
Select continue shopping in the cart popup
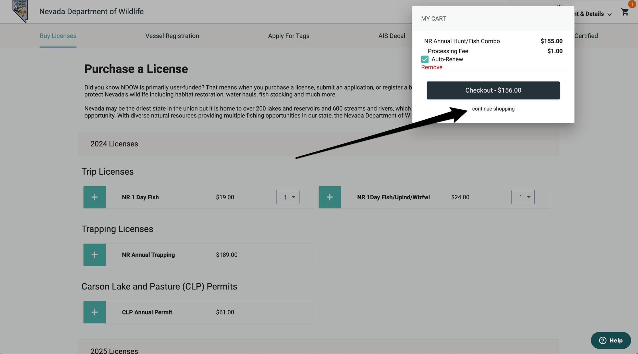[x=493, y=108]
